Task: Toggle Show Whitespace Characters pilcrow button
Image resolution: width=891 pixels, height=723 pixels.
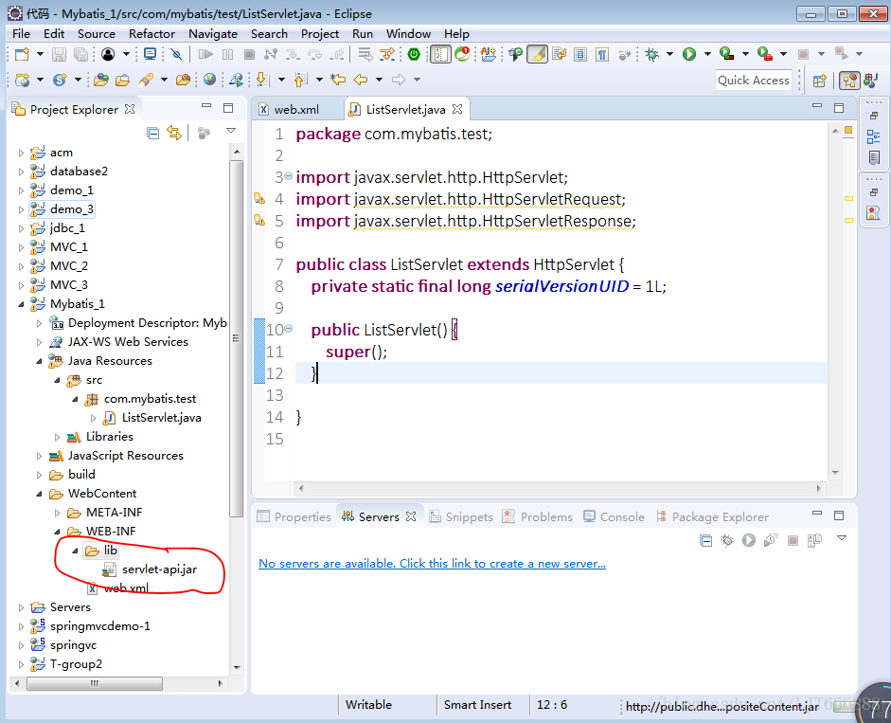Action: (x=602, y=55)
